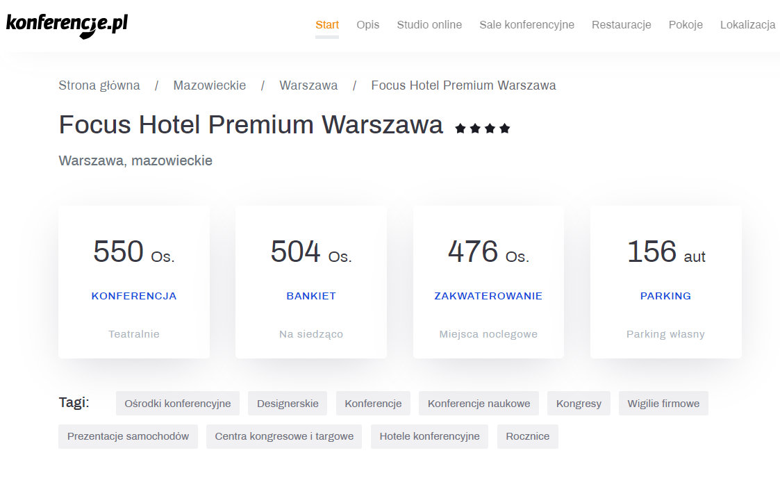Click the four-star hotel rating icons

click(x=483, y=129)
